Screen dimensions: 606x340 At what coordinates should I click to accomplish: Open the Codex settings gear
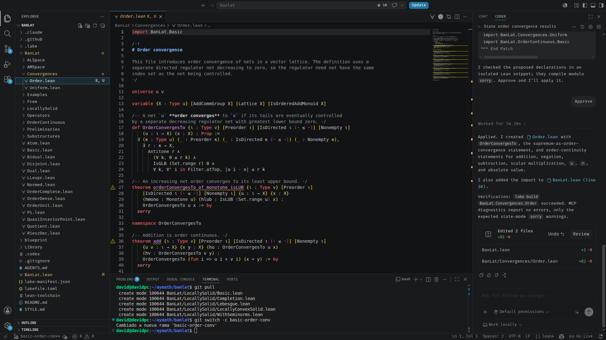[591, 27]
